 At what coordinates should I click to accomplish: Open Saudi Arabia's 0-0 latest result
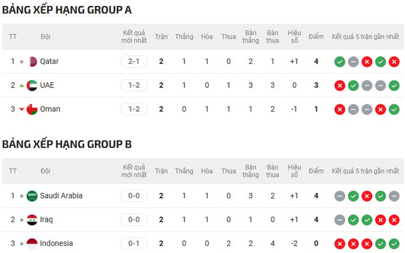[x=134, y=196]
